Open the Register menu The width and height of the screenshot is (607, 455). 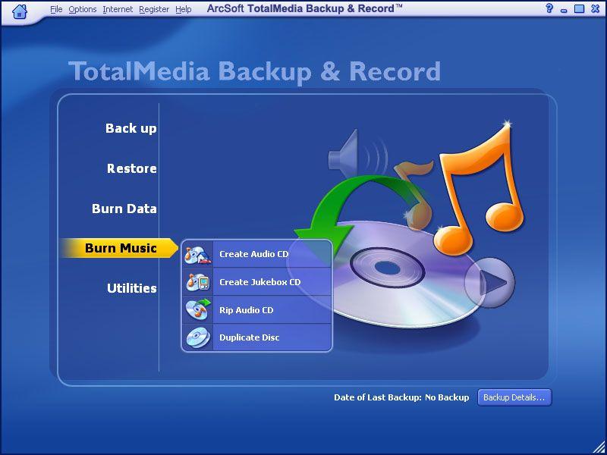pyautogui.click(x=154, y=9)
